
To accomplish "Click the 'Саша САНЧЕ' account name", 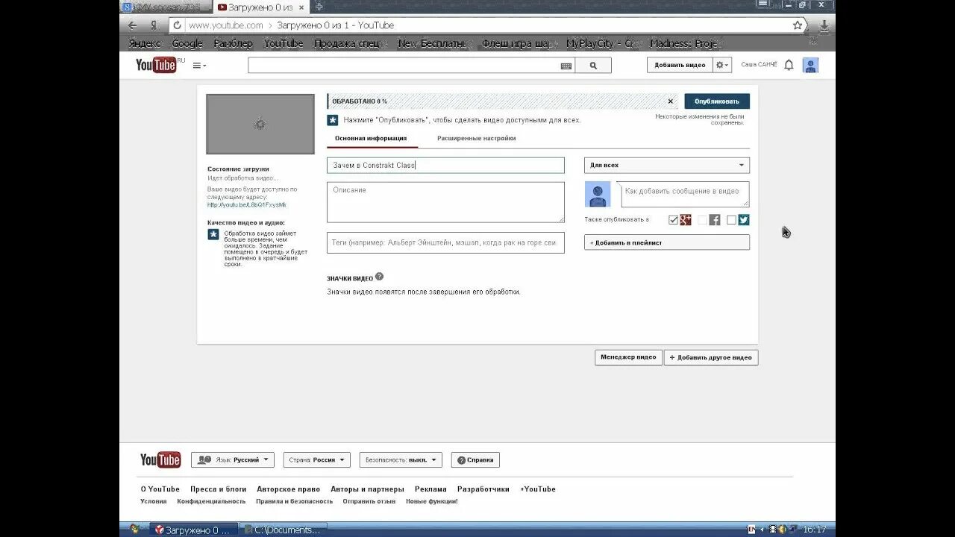I will [x=759, y=65].
